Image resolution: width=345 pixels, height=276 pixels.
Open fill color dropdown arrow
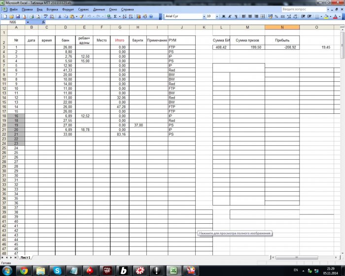coord(331,16)
